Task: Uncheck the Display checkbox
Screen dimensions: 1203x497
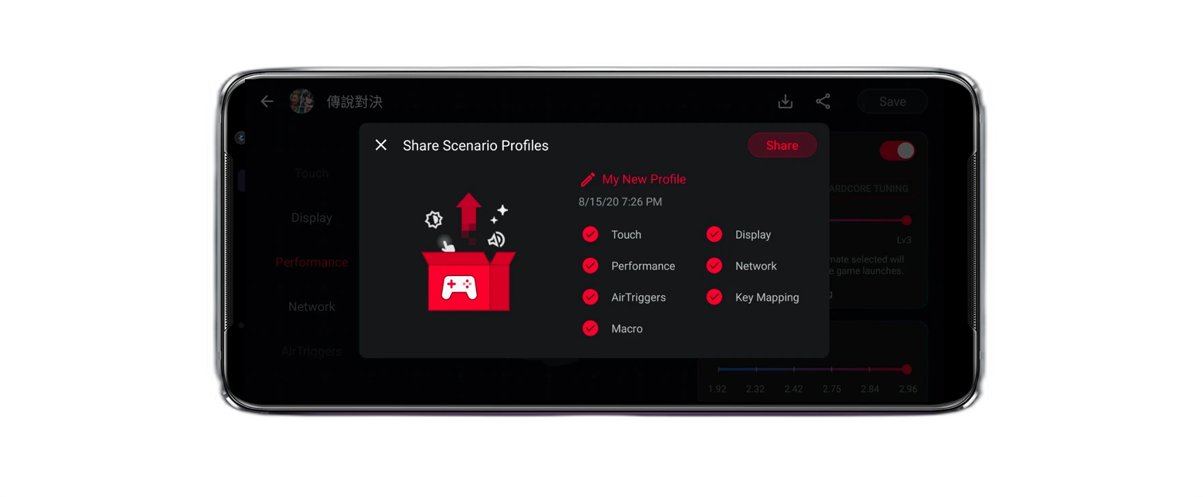Action: click(714, 235)
